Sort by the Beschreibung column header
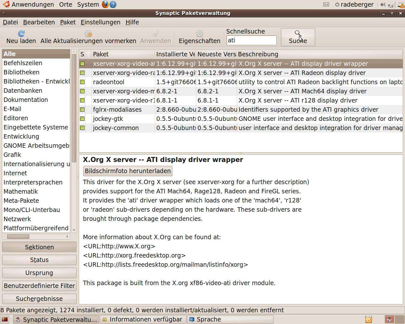 tap(320, 54)
